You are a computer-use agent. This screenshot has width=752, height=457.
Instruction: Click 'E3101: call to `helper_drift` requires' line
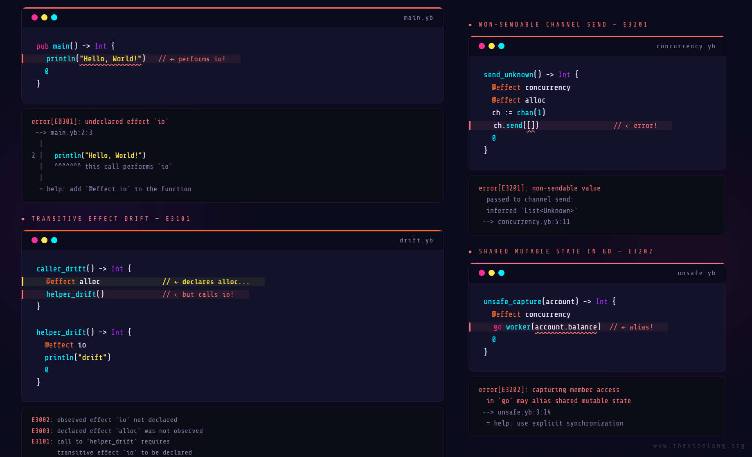click(x=101, y=441)
